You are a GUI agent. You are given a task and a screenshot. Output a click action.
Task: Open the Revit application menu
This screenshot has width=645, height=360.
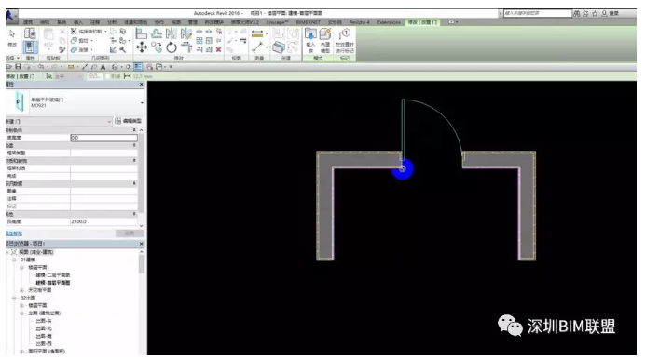10,16
